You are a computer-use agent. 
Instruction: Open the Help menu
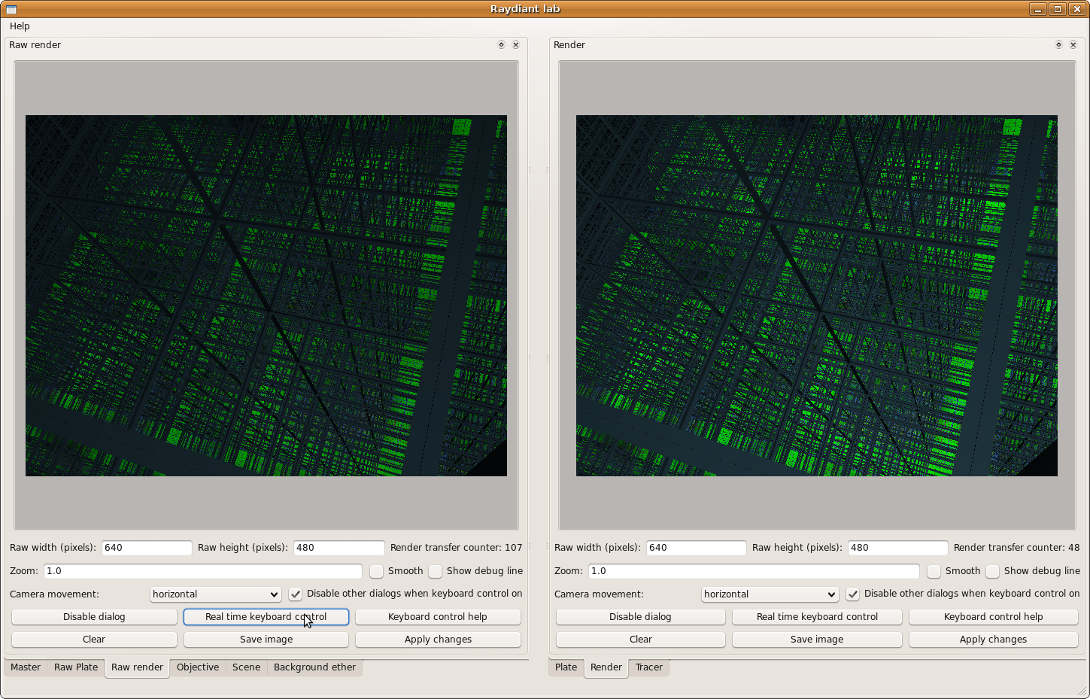point(20,26)
